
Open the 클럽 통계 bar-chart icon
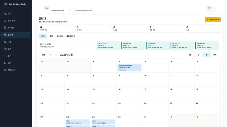click(5, 21)
